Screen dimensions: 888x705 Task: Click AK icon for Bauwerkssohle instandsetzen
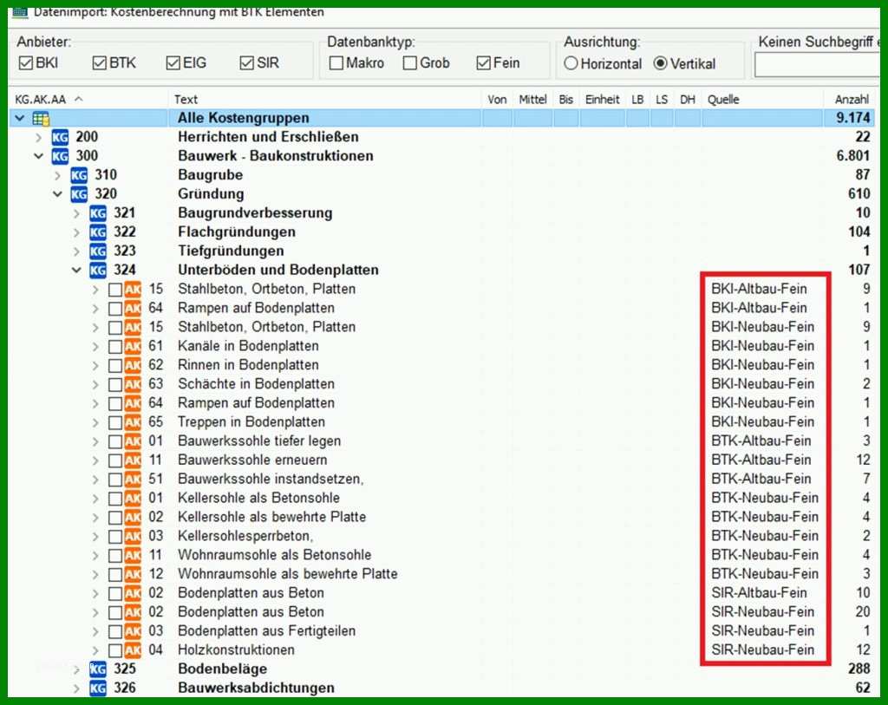tap(133, 479)
